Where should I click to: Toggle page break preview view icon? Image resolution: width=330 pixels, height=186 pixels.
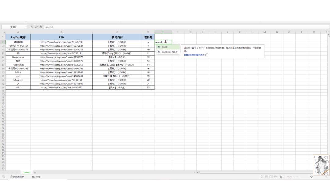point(271,177)
